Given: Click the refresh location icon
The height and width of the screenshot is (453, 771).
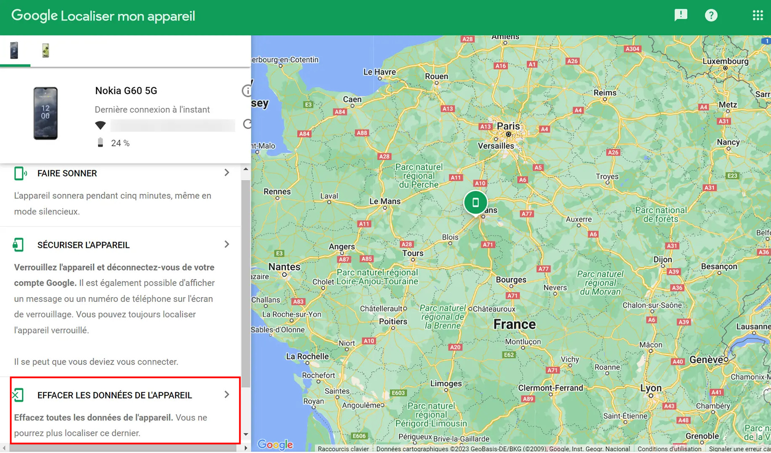Looking at the screenshot, I should click(248, 124).
